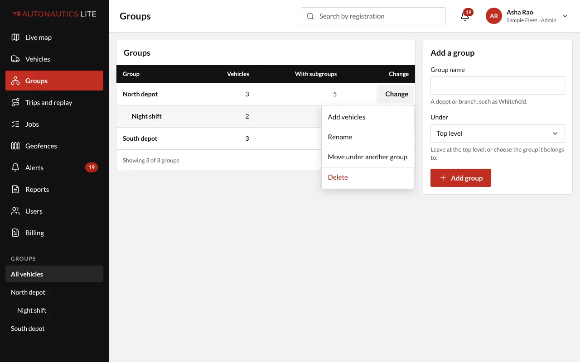Show All vehicles in sidebar groups

coord(54,274)
